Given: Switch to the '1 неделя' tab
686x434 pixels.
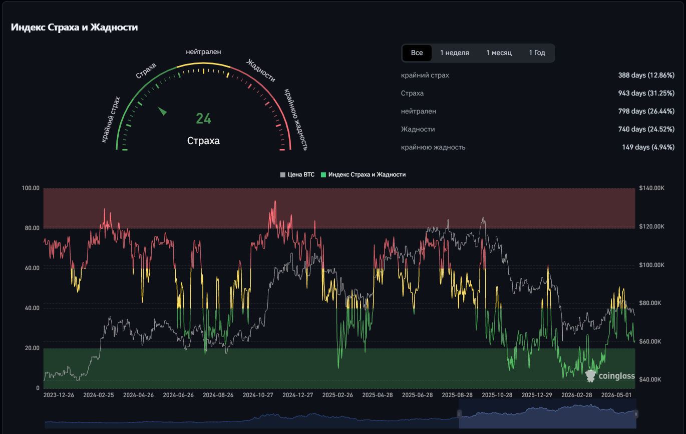Looking at the screenshot, I should pos(455,52).
